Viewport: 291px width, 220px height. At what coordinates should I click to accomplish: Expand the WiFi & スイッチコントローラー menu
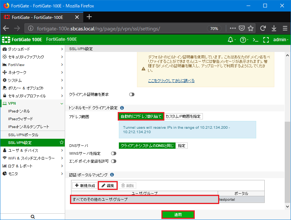(x=33, y=158)
